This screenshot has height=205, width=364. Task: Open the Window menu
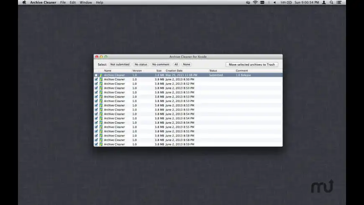pos(86,3)
